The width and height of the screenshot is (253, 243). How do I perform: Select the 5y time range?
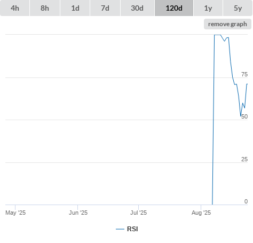coord(238,8)
